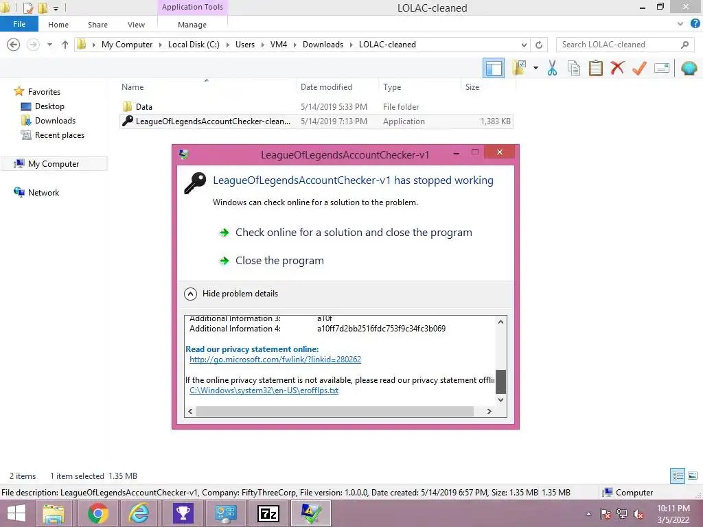Open Classic Shell settings shell icon
Screen dimensions: 703x527
tap(689, 68)
